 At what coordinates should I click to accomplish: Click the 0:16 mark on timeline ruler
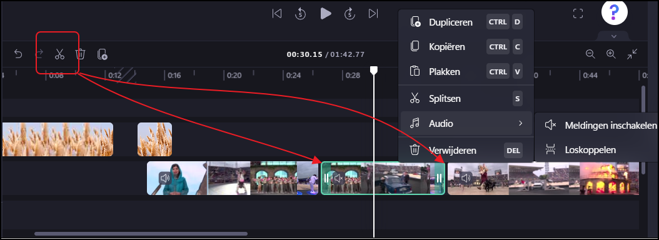[174, 76]
